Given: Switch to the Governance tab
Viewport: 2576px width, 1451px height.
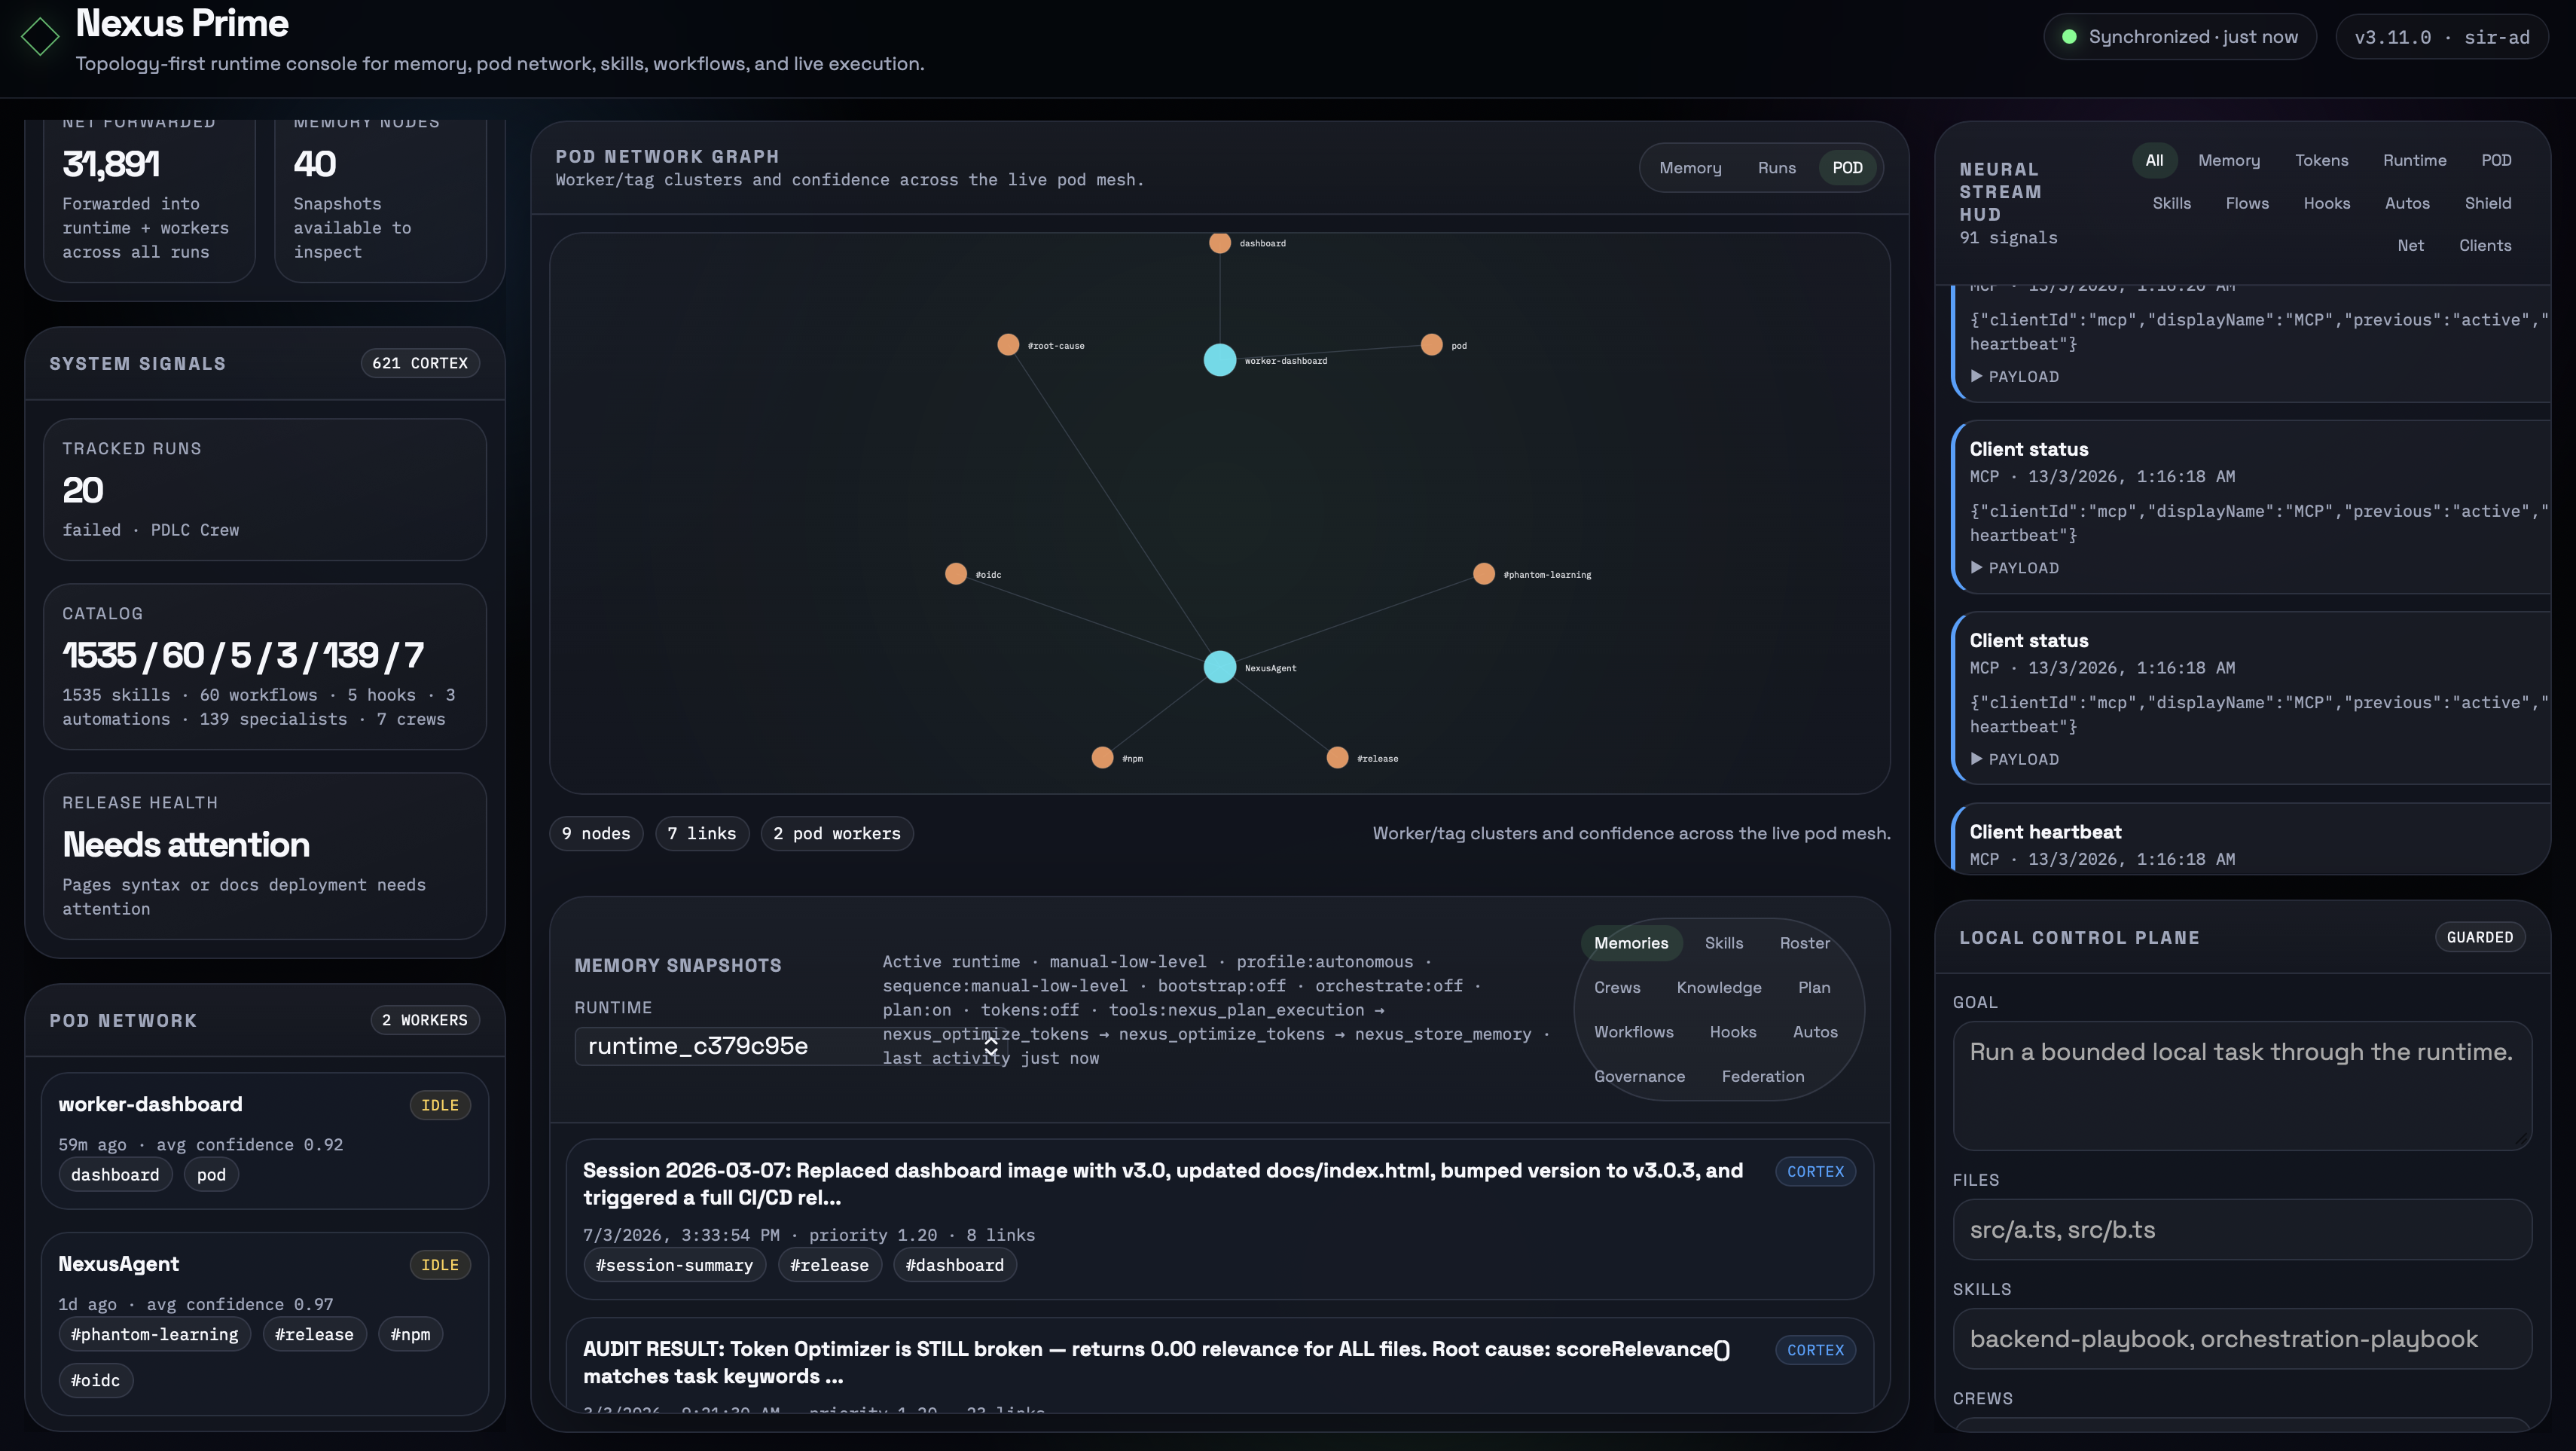Looking at the screenshot, I should point(1639,1076).
